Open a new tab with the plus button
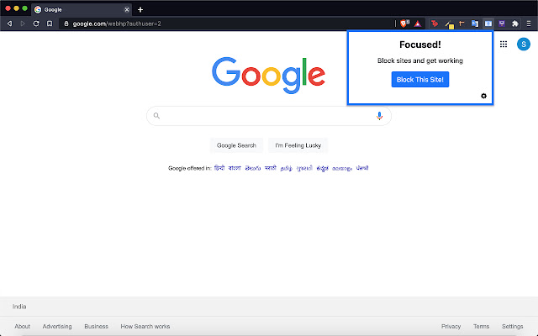The width and height of the screenshot is (538, 336). tap(140, 9)
